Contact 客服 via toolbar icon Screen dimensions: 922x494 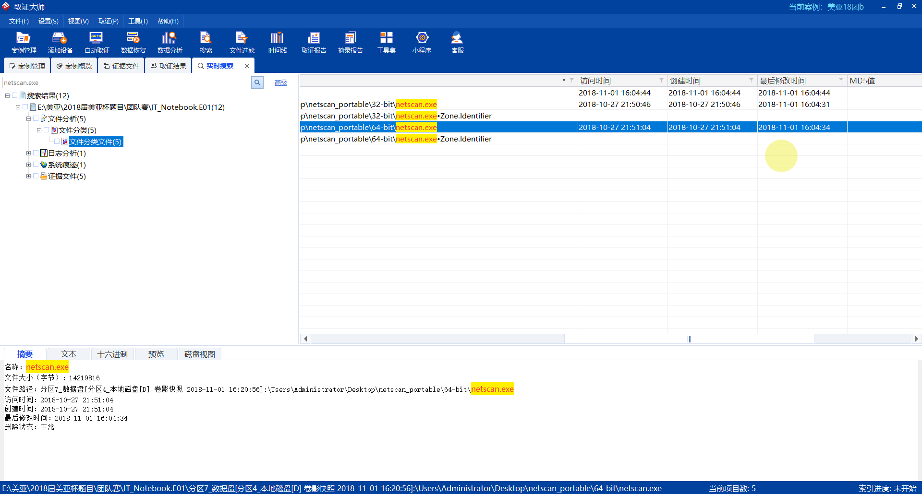click(x=457, y=43)
